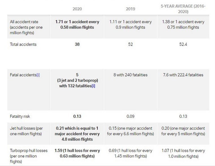Click the 1.11 accident rate cell
215x166 pixels.
(130, 25)
